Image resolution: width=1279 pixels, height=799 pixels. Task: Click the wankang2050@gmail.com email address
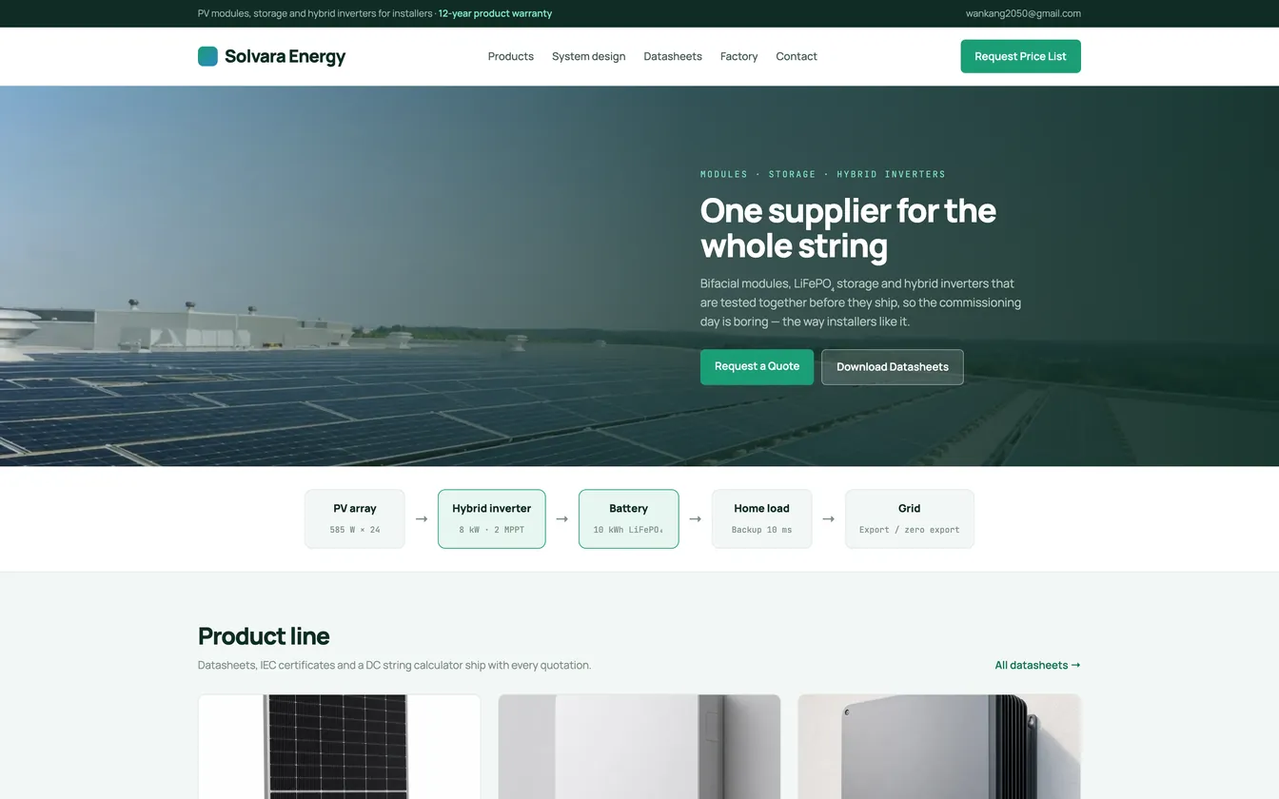tap(1023, 13)
